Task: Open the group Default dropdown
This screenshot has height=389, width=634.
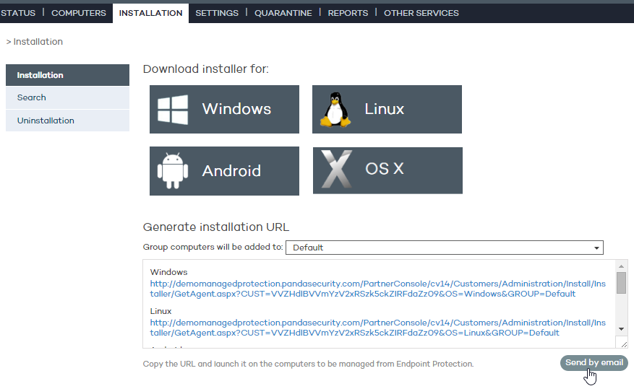Action: point(445,248)
